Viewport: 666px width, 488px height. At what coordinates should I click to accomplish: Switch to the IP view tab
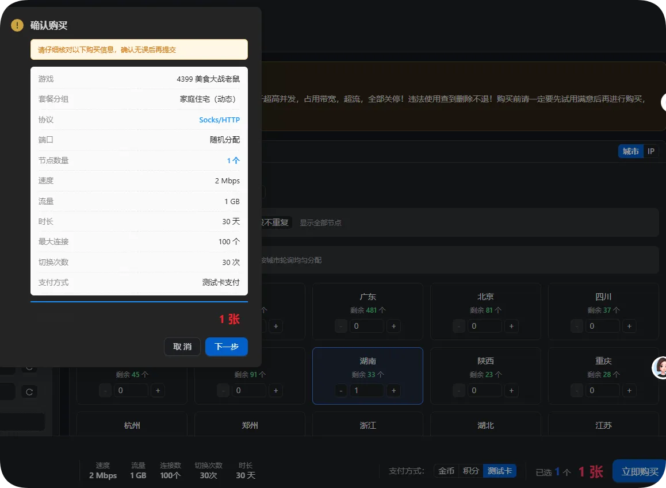650,152
